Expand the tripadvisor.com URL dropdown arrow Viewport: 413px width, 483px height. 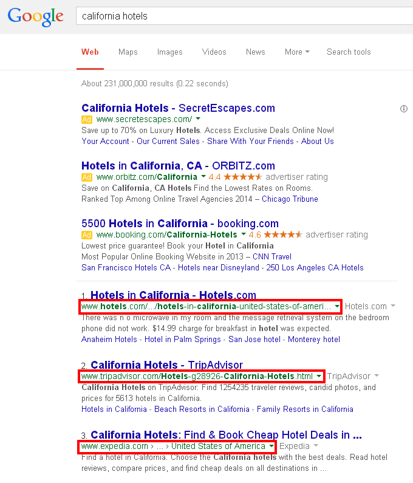[x=319, y=376]
